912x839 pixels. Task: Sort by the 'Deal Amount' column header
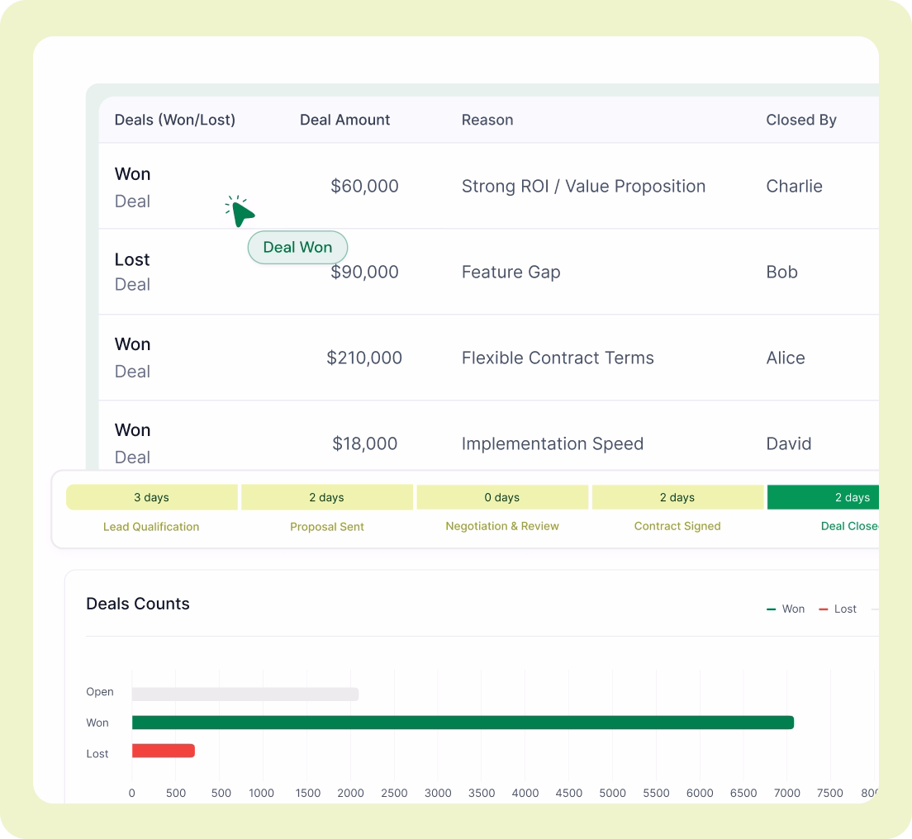(344, 120)
